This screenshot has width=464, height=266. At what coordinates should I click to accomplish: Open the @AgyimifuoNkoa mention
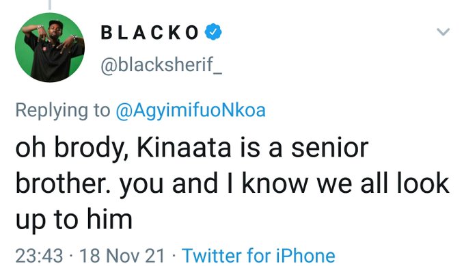[191, 110]
